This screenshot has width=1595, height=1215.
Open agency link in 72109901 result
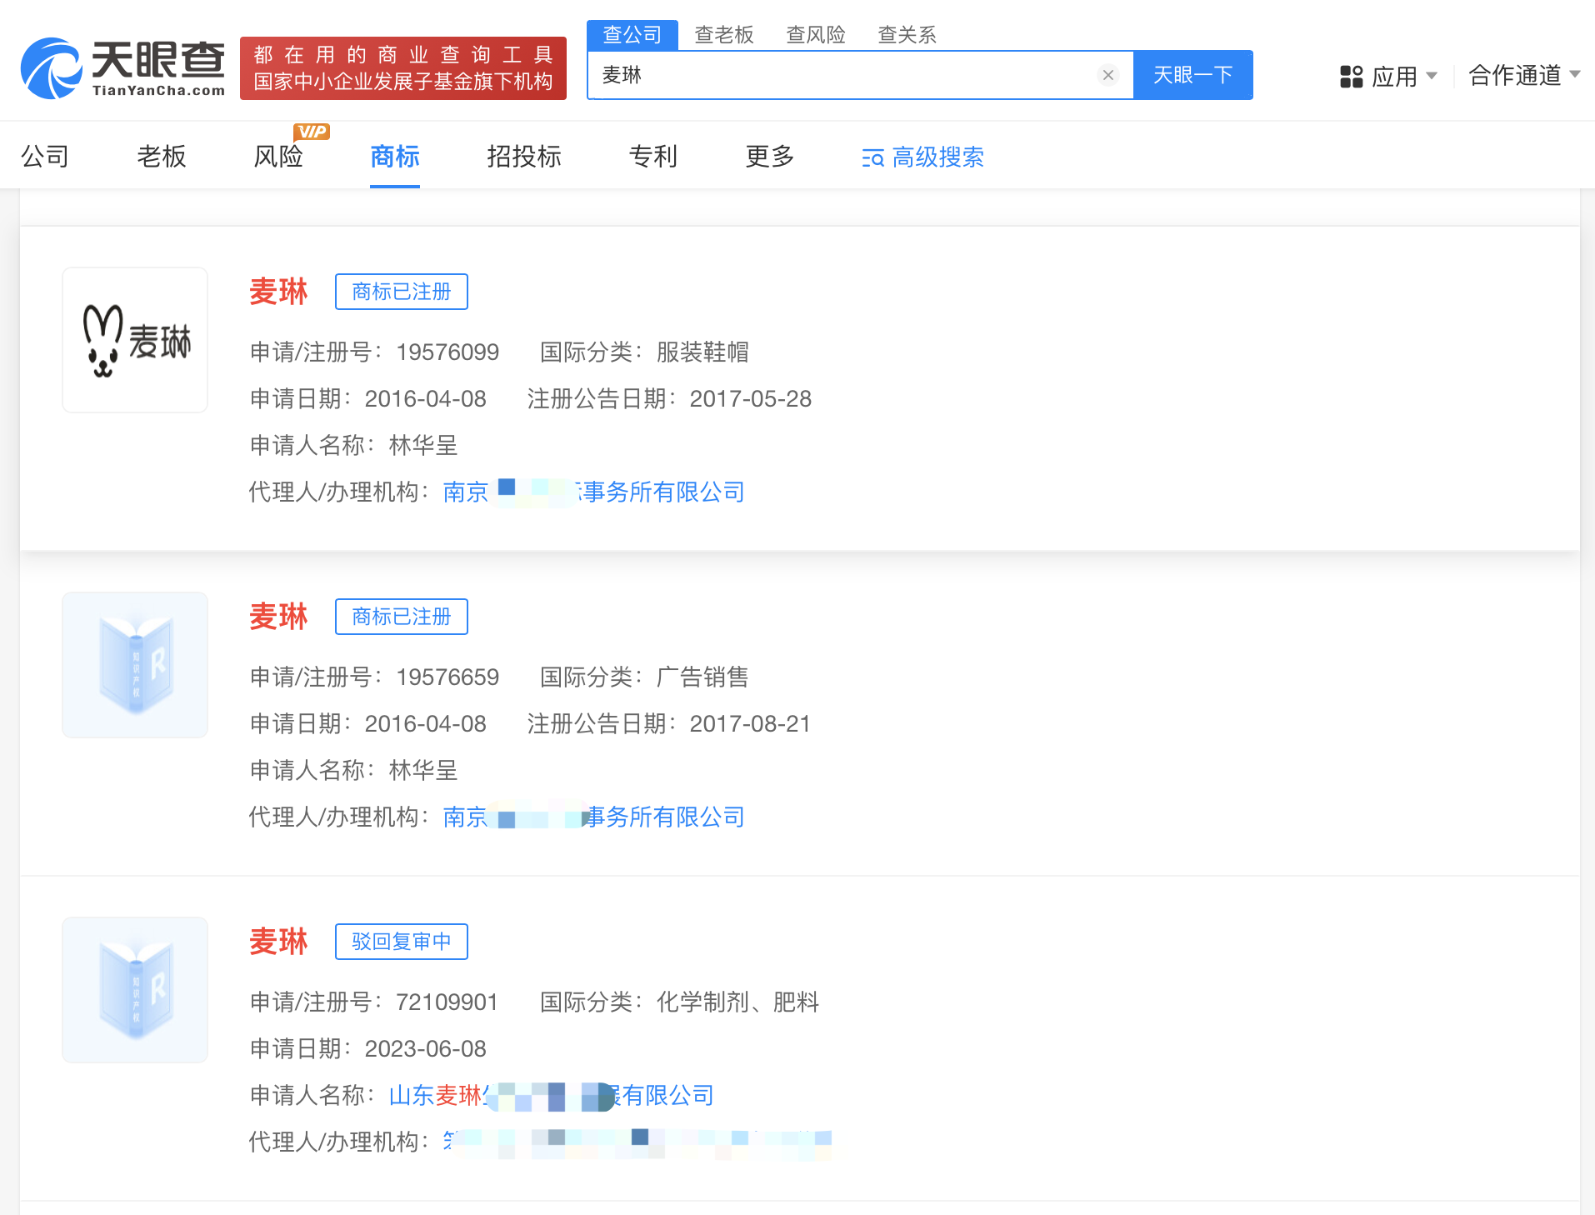637,1142
